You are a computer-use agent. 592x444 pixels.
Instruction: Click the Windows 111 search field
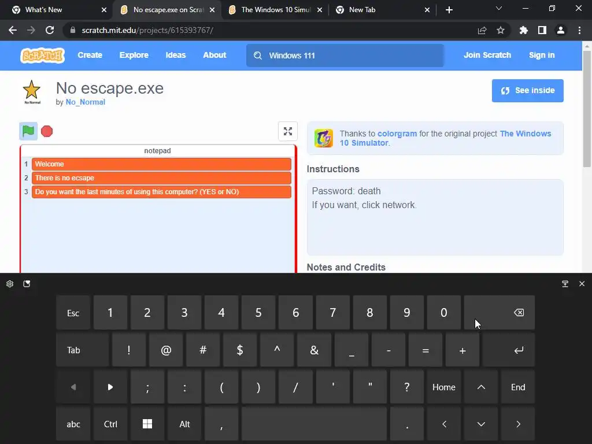click(345, 55)
